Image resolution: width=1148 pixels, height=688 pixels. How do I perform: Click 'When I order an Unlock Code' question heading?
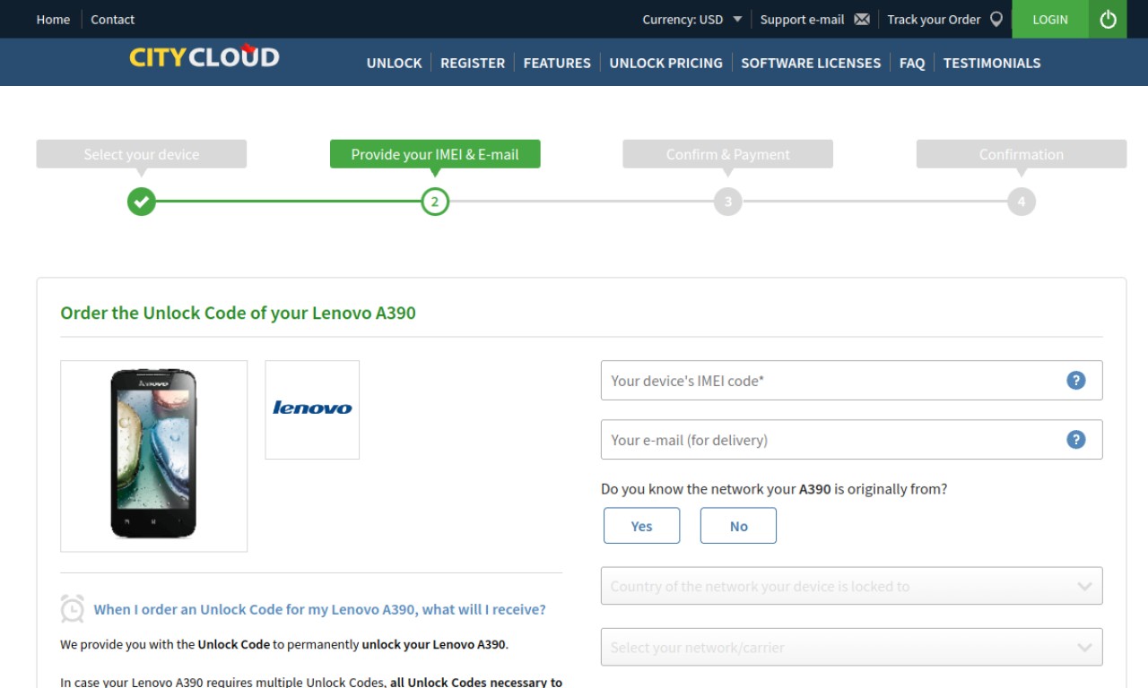pos(319,609)
